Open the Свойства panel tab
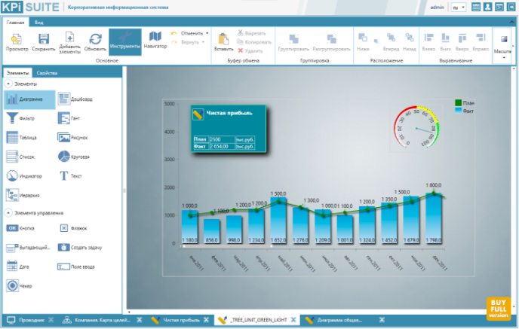This screenshot has height=329, width=519. coord(47,73)
